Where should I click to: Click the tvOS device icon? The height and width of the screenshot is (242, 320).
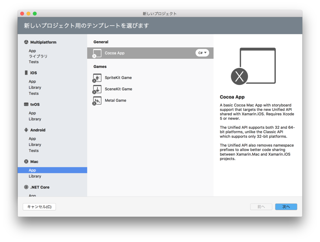pos(26,104)
